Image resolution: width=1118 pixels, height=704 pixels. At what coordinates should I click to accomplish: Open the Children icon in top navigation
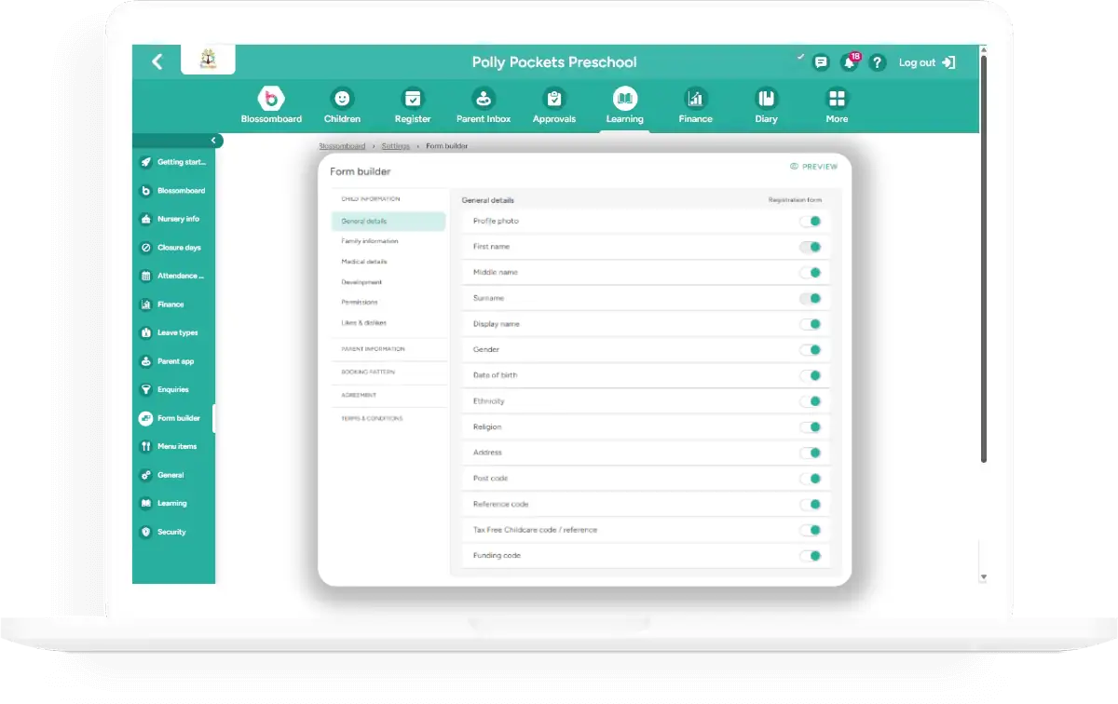(x=342, y=99)
